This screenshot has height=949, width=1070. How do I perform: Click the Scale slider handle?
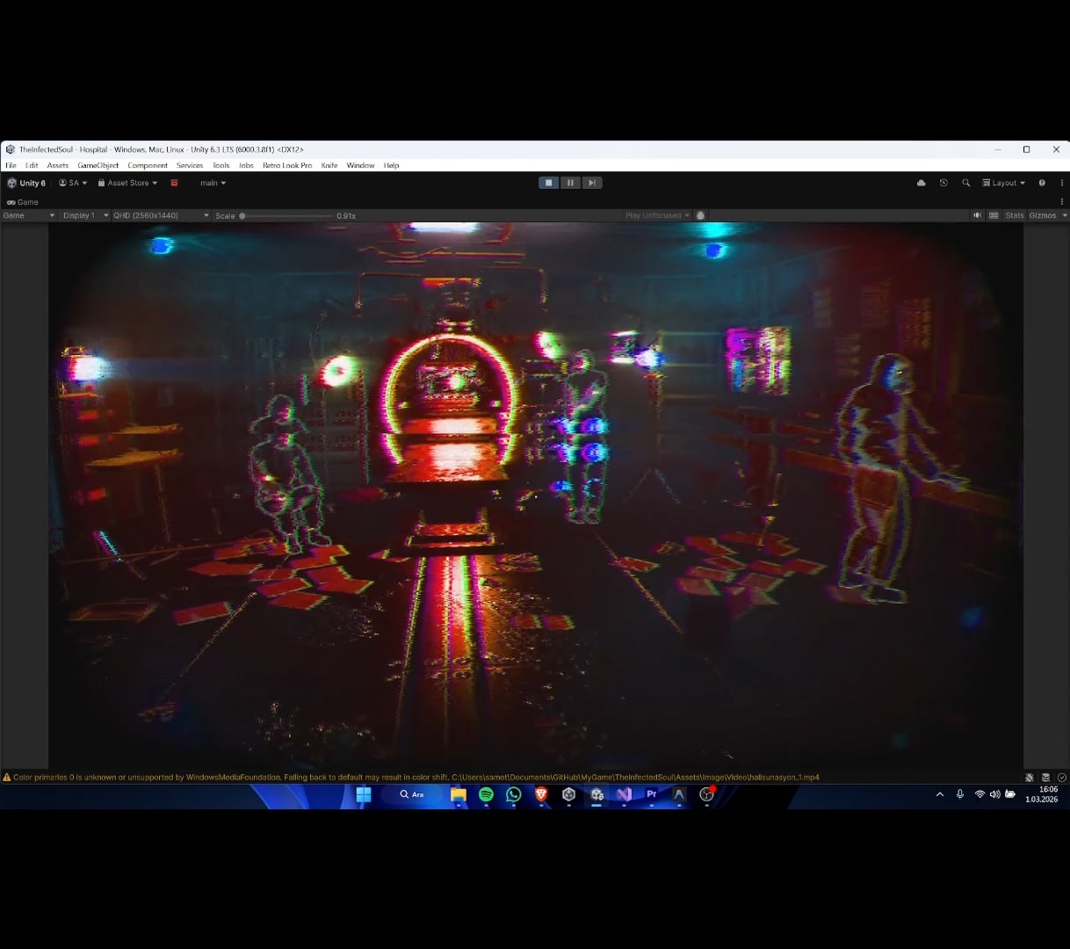point(242,215)
